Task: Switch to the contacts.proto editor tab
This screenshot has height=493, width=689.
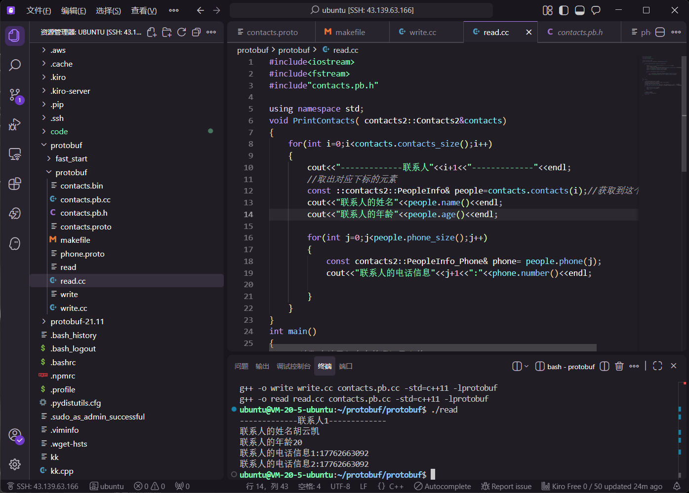Action: point(272,32)
